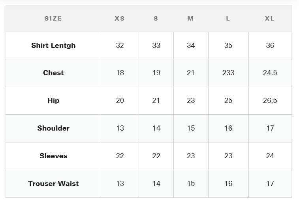The height and width of the screenshot is (203, 299).
Task: Select the Sleeves row label
Action: [53, 156]
